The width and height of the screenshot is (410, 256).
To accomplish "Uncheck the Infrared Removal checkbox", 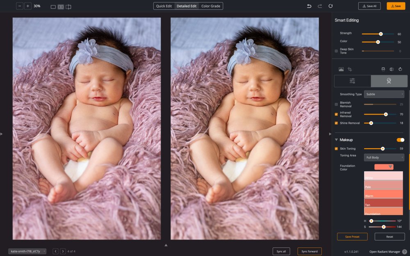I will 336,114.
